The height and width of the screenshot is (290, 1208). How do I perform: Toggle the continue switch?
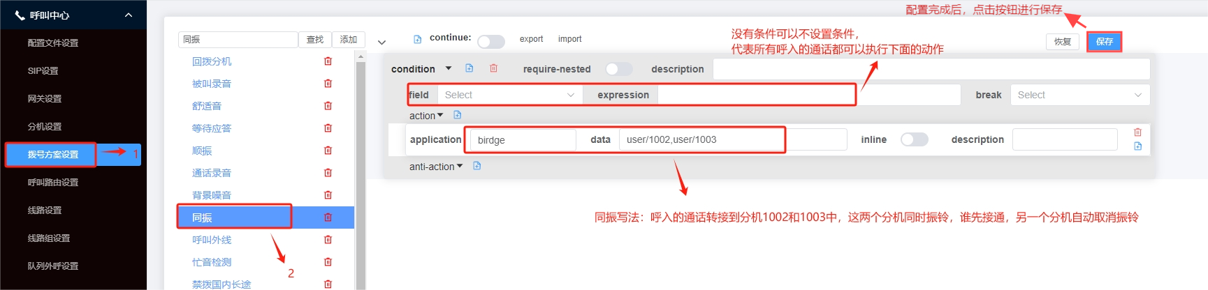(491, 42)
